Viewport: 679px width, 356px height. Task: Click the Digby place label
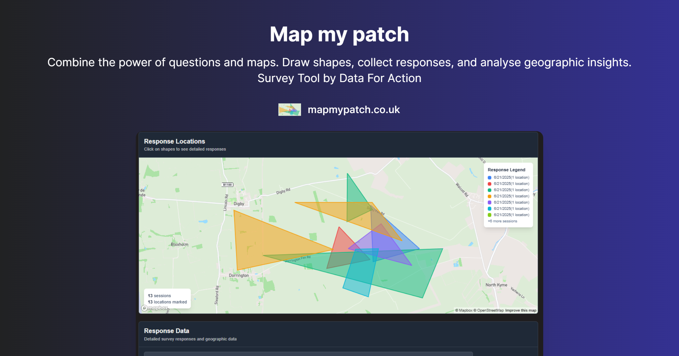(239, 204)
